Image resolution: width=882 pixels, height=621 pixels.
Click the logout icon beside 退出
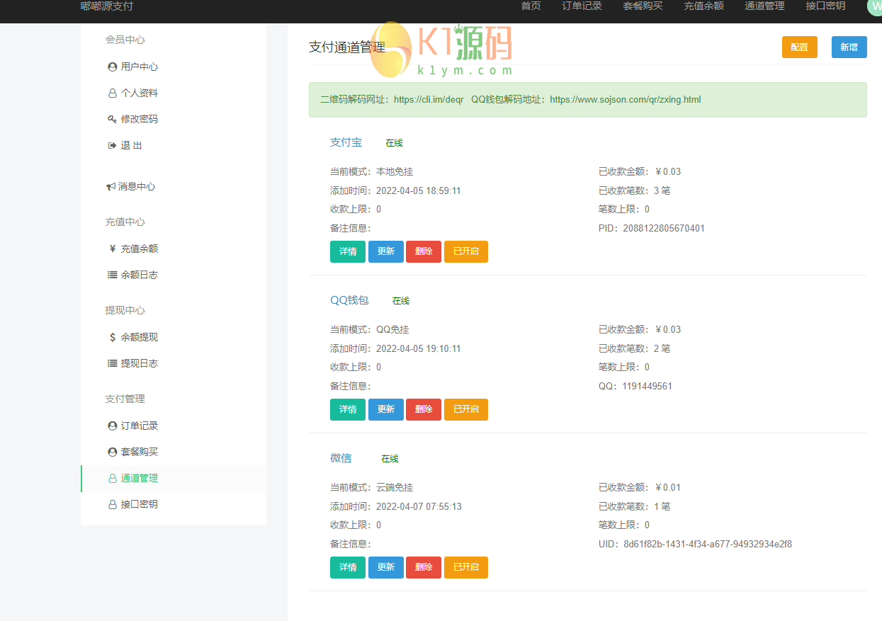[x=112, y=145]
